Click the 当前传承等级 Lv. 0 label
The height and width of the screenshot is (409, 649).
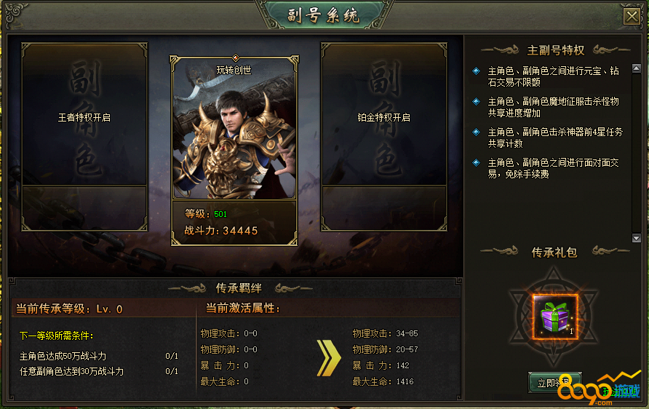point(69,309)
